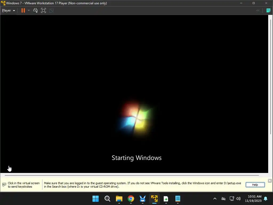This screenshot has height=205, width=273.
Task: Expand the power options dropdown arrow beside the pause icon
Action: pos(29,10)
